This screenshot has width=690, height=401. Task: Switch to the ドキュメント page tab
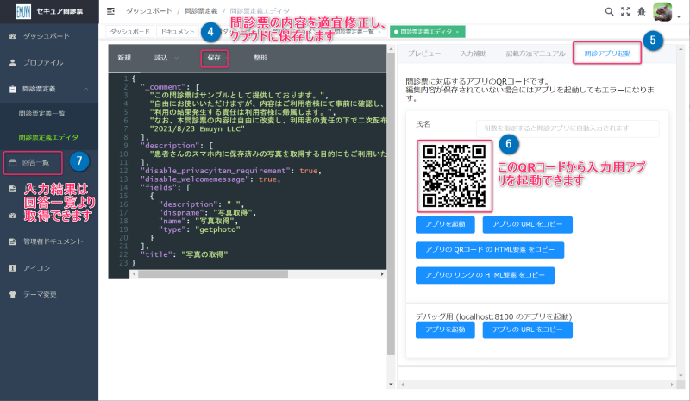click(x=177, y=32)
